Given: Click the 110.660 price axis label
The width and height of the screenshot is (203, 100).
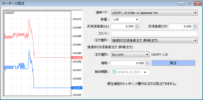Looking at the screenshot, I should coord(77,53).
